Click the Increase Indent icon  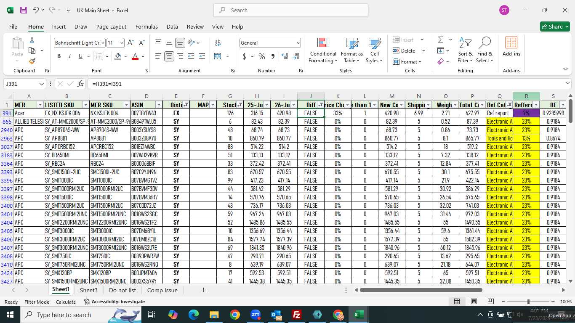(x=202, y=56)
